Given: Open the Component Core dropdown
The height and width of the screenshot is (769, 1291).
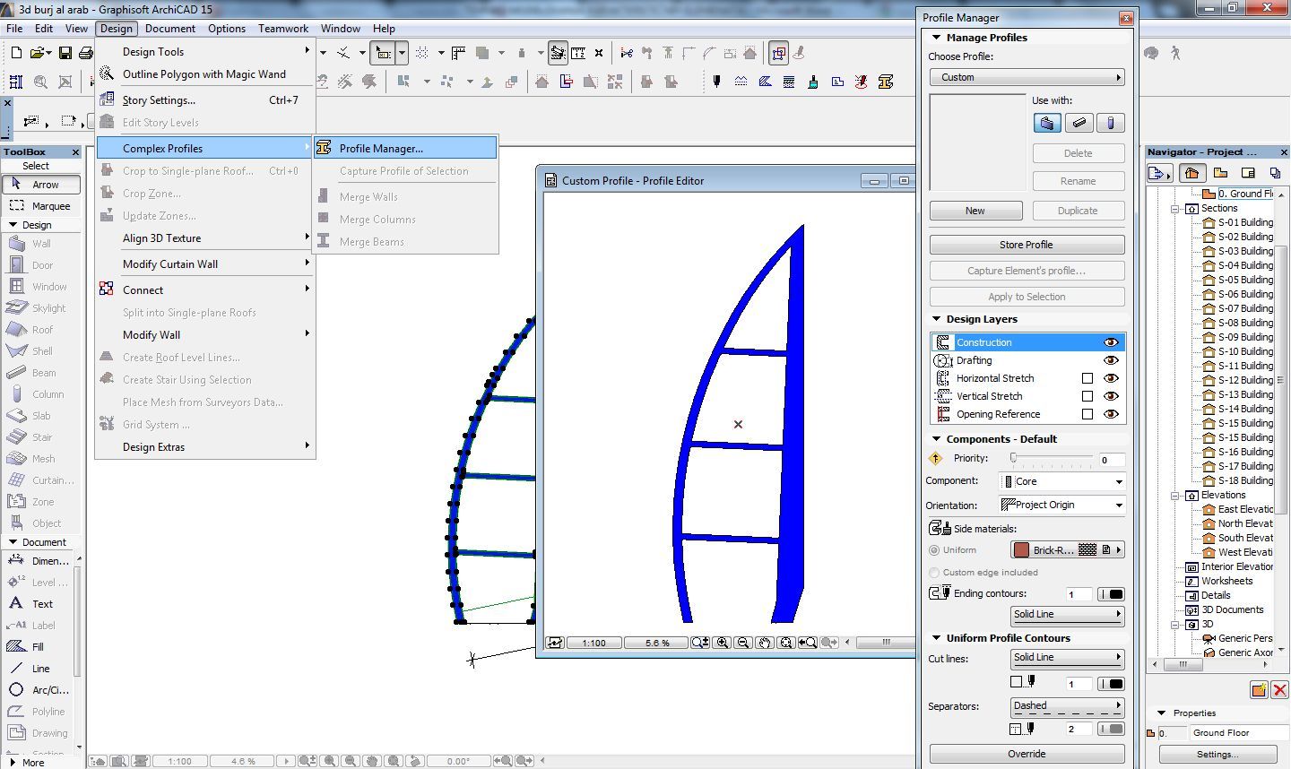Looking at the screenshot, I should click(x=1062, y=481).
